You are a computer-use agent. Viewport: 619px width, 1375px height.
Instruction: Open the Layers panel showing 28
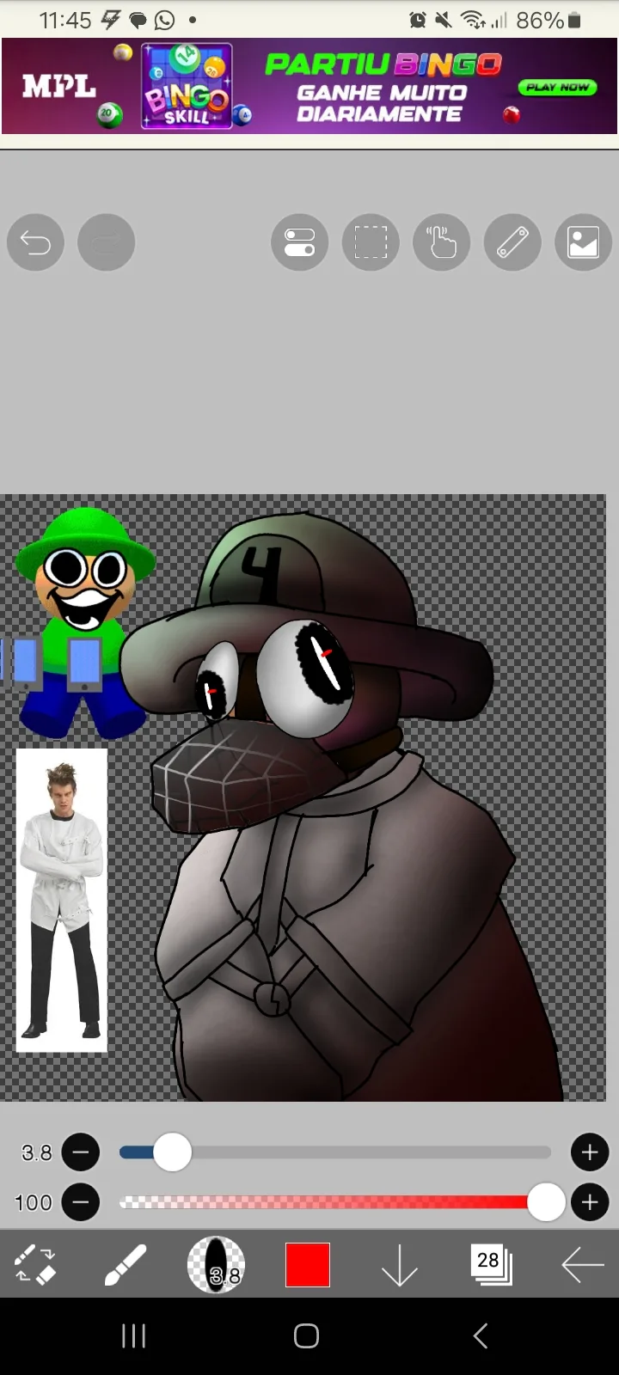491,1265
